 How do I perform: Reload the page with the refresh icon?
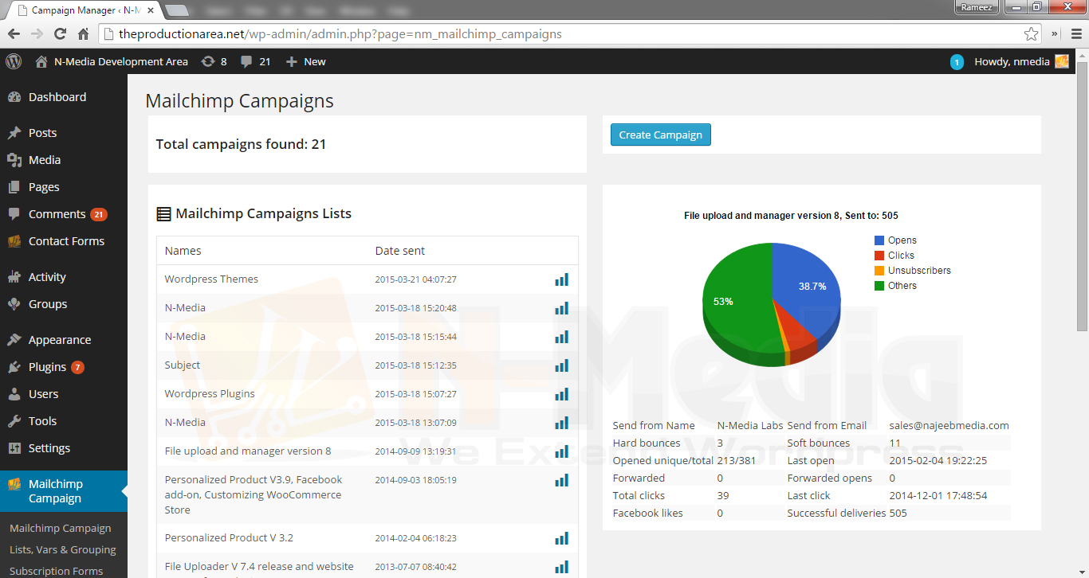(x=60, y=34)
